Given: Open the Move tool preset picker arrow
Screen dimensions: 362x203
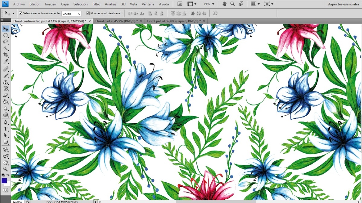Looking at the screenshot, I should click(x=13, y=13).
